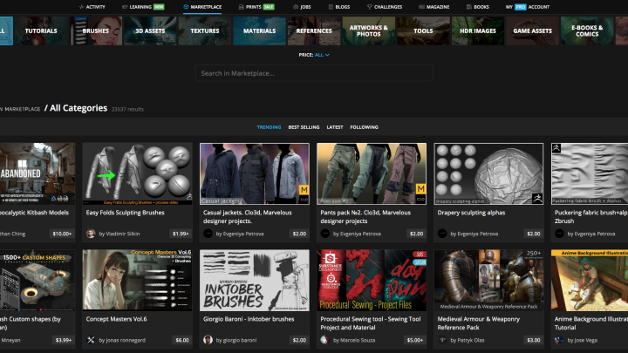
Task: Click the $1.99+ price button on Easy Folds
Action: (179, 234)
